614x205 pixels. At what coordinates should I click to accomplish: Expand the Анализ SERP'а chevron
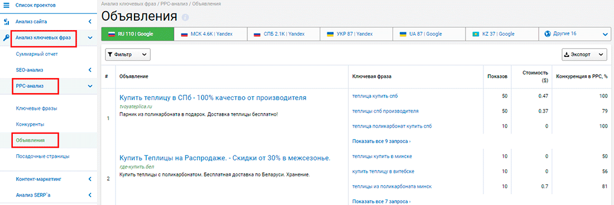pyautogui.click(x=90, y=194)
